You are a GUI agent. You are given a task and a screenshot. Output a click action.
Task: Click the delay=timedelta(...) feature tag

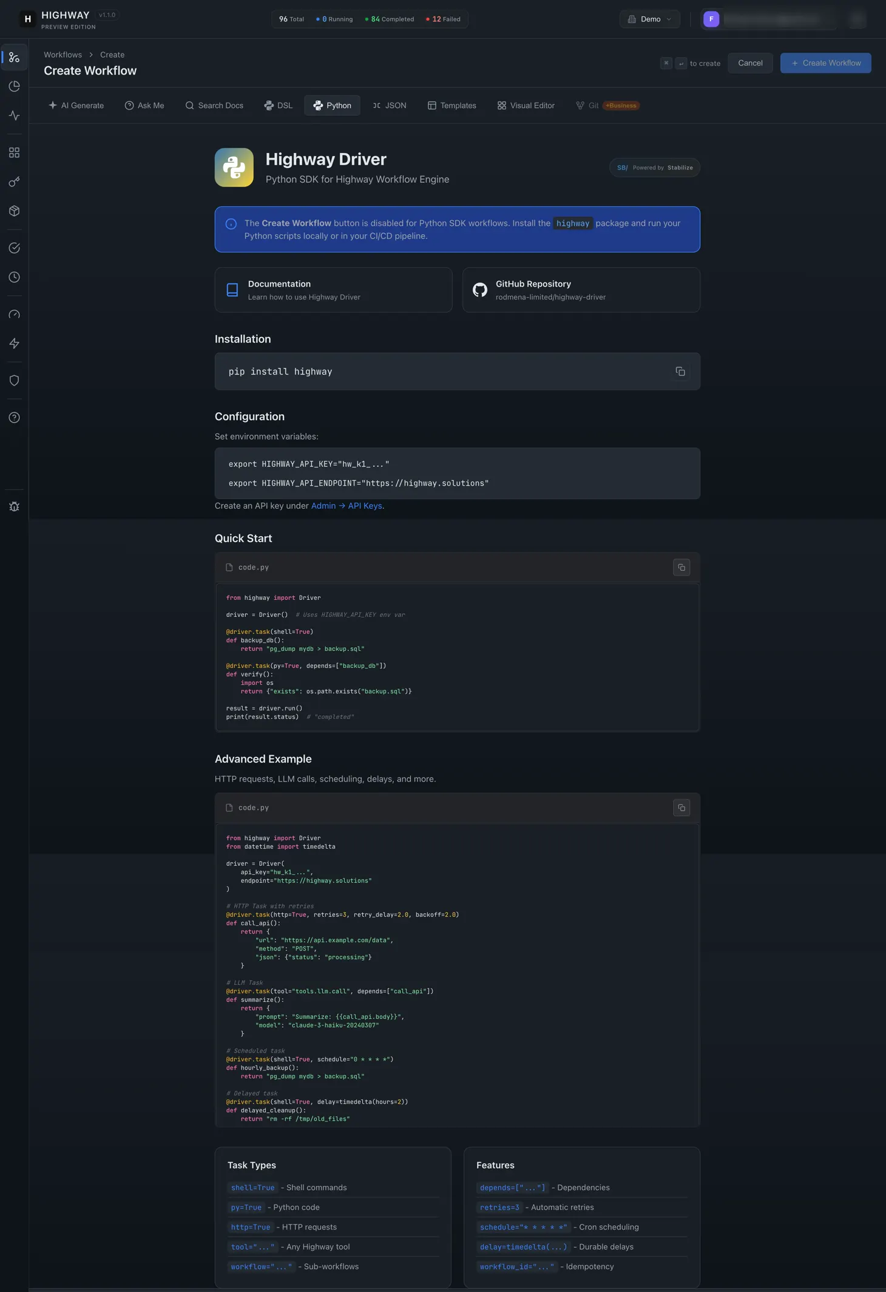[x=523, y=1247]
